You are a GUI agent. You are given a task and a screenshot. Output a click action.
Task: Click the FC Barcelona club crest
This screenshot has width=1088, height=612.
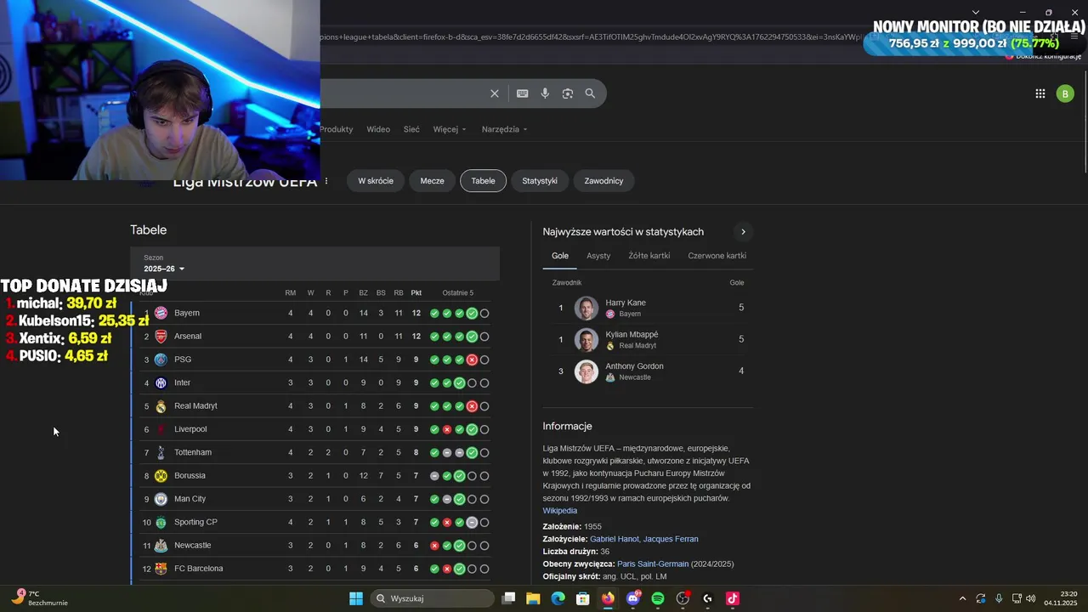tap(161, 569)
